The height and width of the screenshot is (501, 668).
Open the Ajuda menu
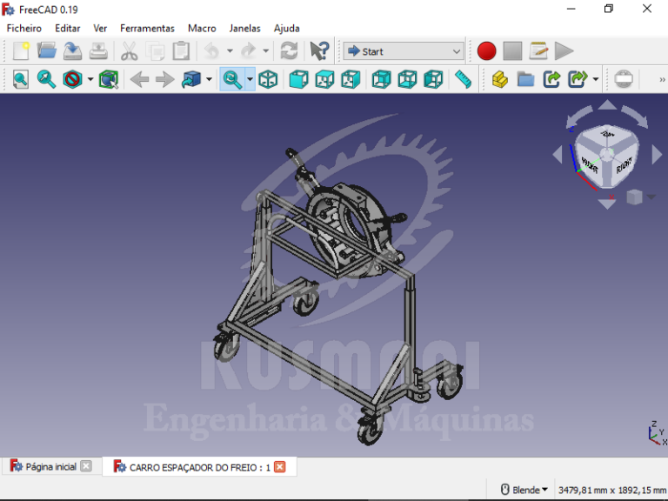coord(287,28)
